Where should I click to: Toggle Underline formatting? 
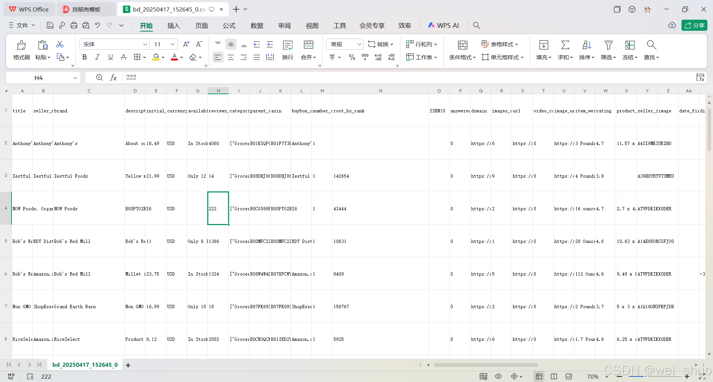click(110, 57)
